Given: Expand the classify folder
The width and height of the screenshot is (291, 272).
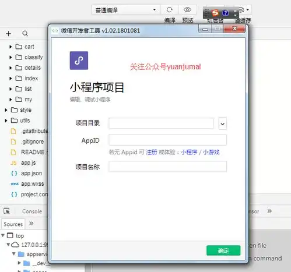Looking at the screenshot, I should tap(10, 57).
